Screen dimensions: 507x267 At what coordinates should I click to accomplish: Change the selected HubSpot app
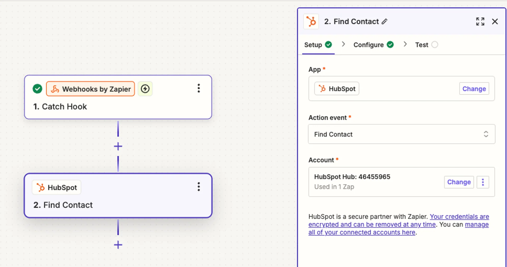tap(474, 89)
